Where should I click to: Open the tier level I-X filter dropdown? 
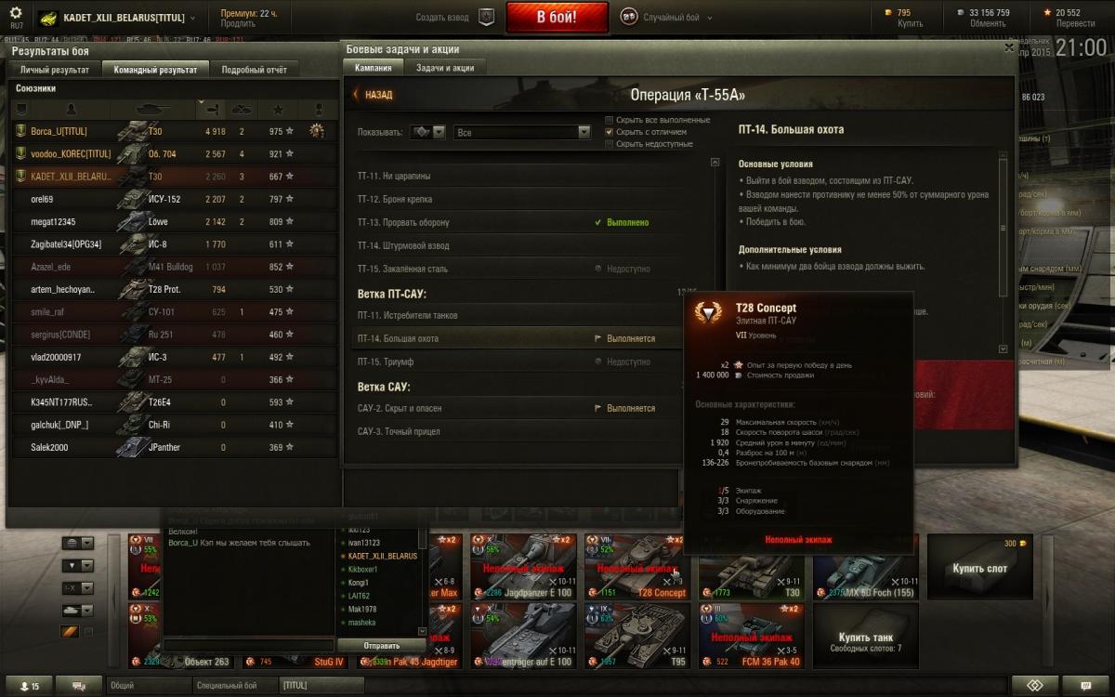pos(78,588)
